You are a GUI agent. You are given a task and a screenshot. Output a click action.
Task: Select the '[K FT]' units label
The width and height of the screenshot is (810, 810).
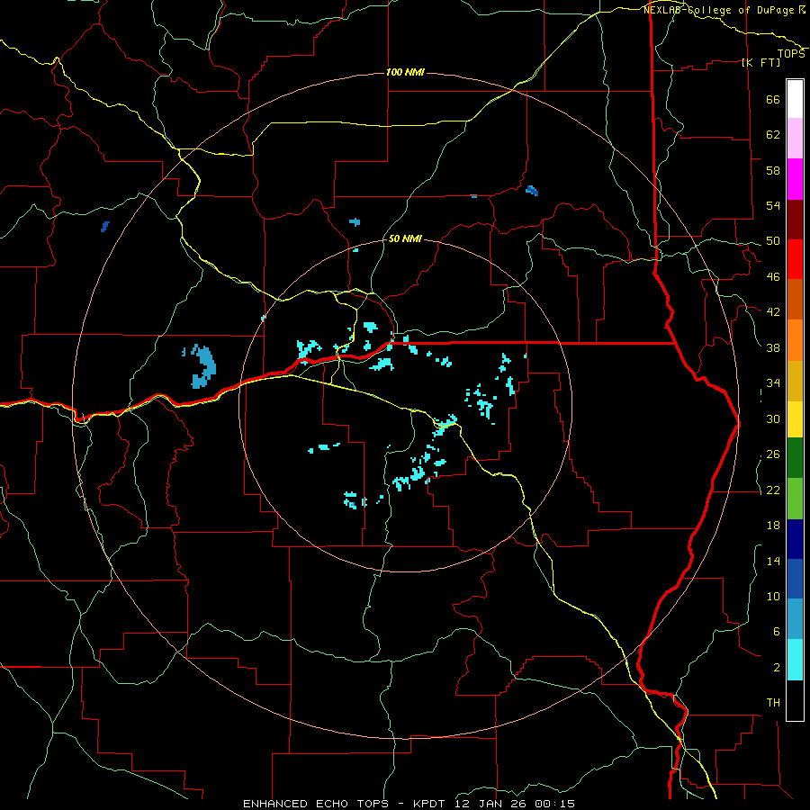760,62
